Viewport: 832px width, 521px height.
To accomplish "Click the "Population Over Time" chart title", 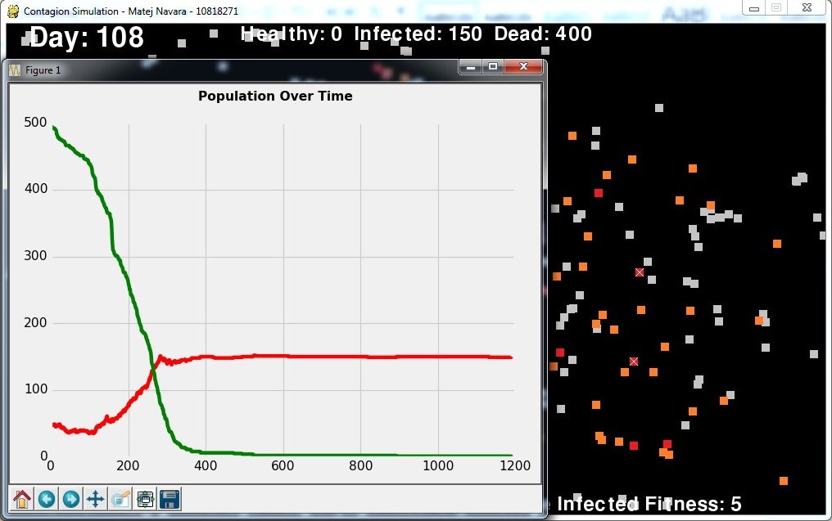I will coord(275,96).
